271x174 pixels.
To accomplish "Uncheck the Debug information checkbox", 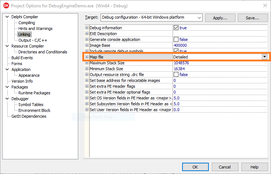I will pyautogui.click(x=176, y=28).
